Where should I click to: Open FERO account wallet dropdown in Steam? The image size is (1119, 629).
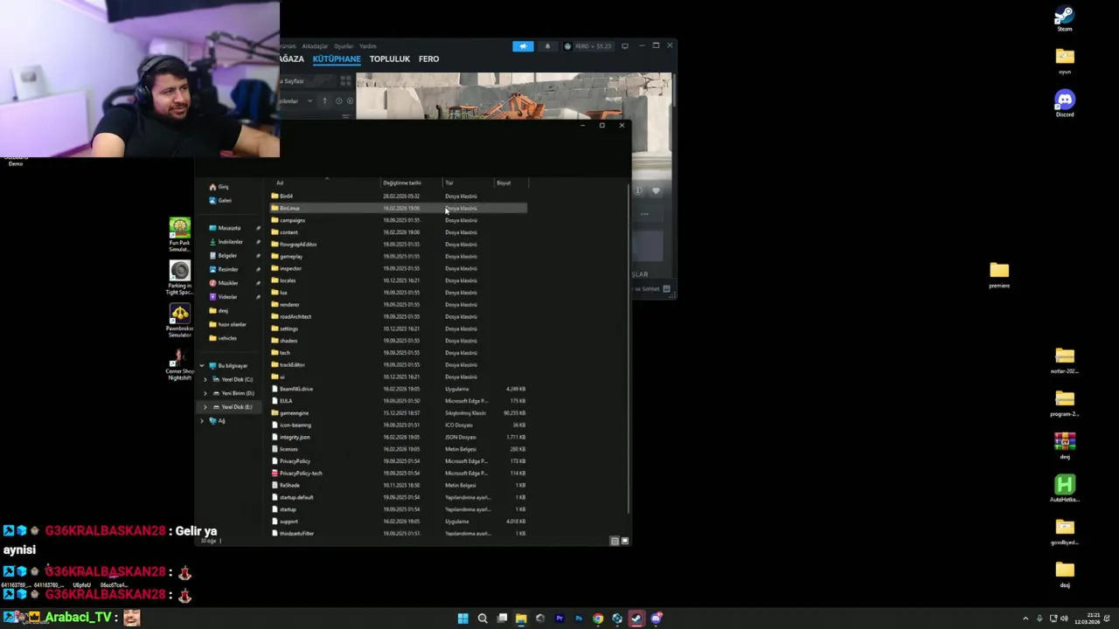point(588,46)
